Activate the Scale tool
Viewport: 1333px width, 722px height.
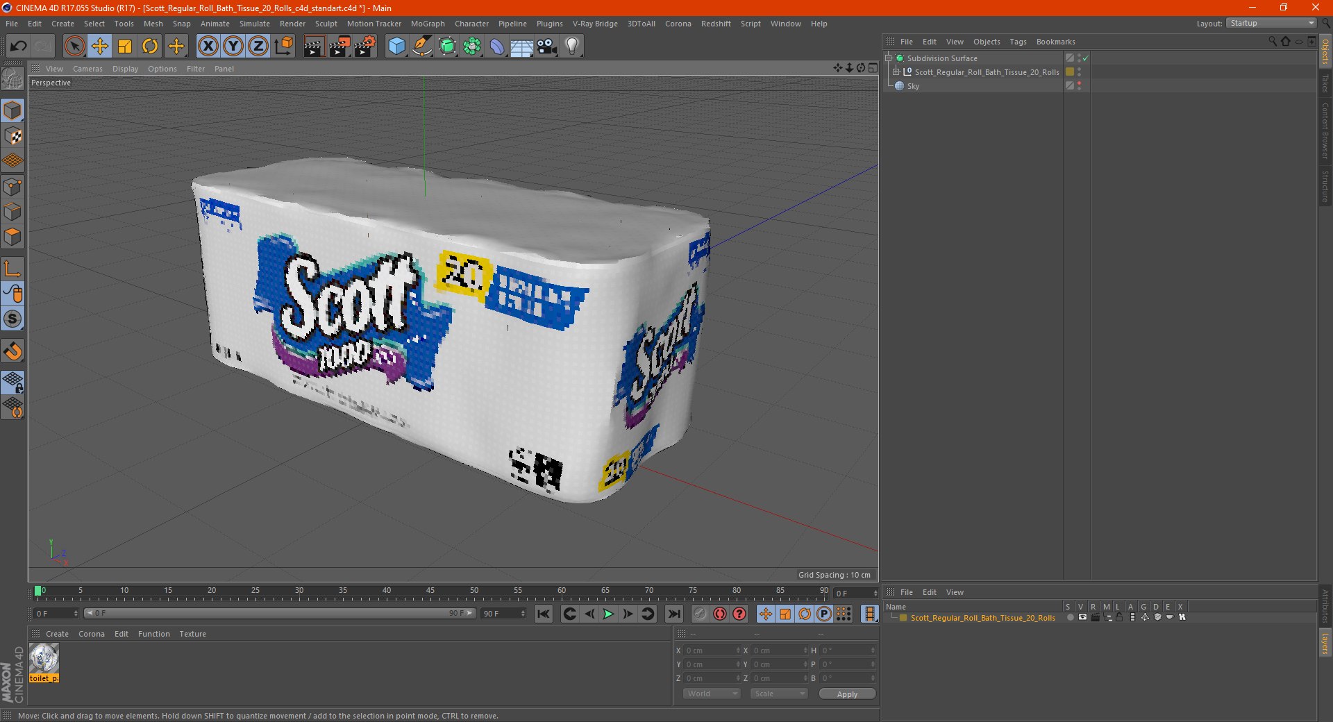[x=125, y=47]
